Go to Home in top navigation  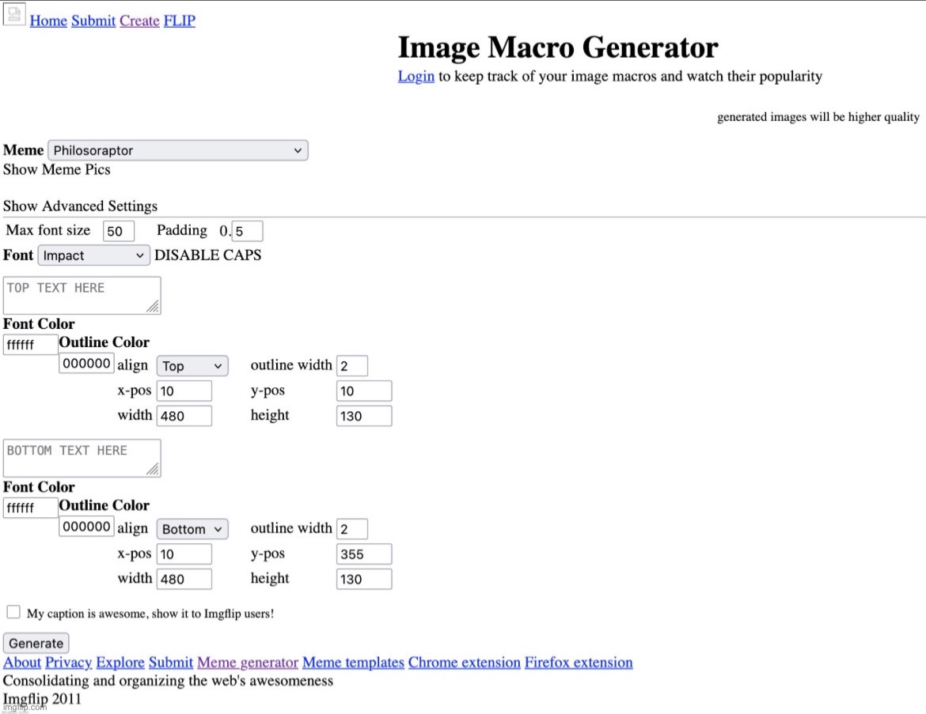coord(48,21)
